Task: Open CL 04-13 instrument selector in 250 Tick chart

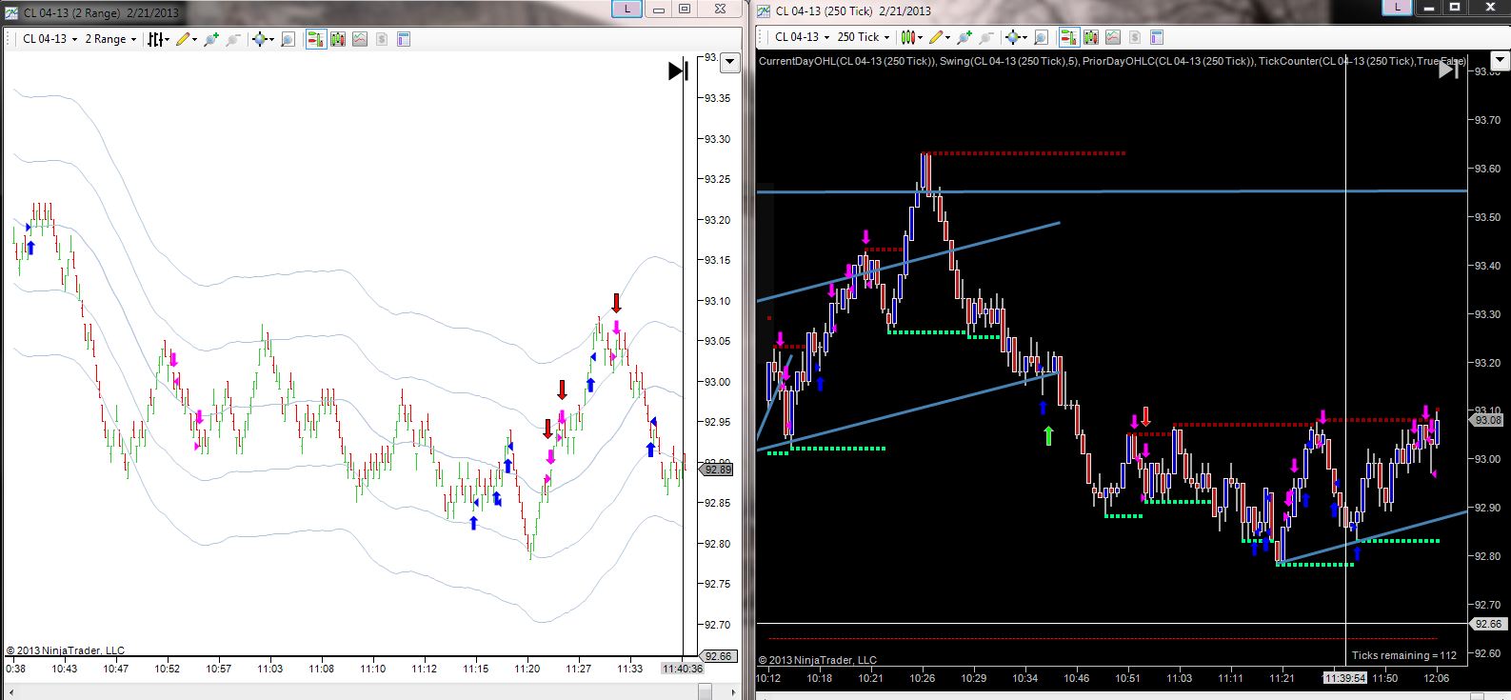Action: tap(803, 37)
